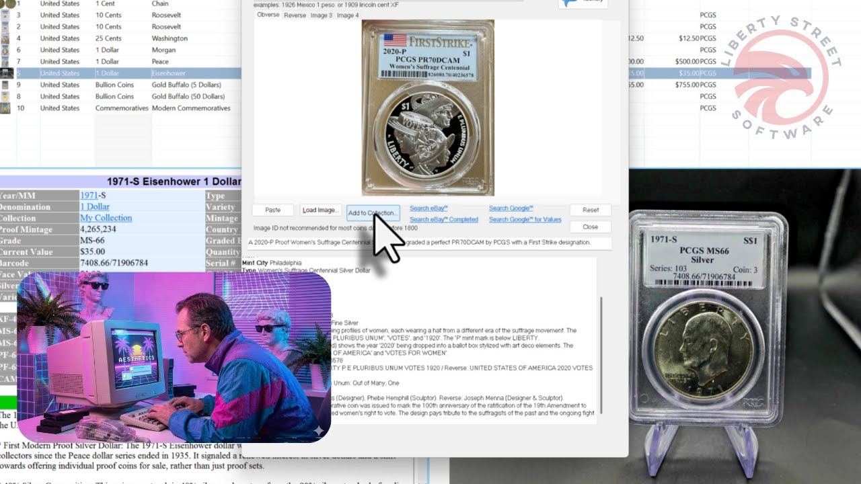Click the '$755.00' value cell
Viewport: 861px width, 484px height.
[x=686, y=85]
